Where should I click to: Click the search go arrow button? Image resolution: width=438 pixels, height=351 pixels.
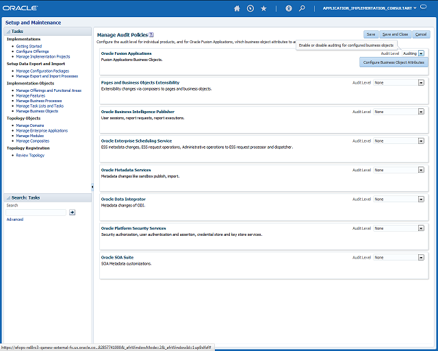[x=72, y=212]
